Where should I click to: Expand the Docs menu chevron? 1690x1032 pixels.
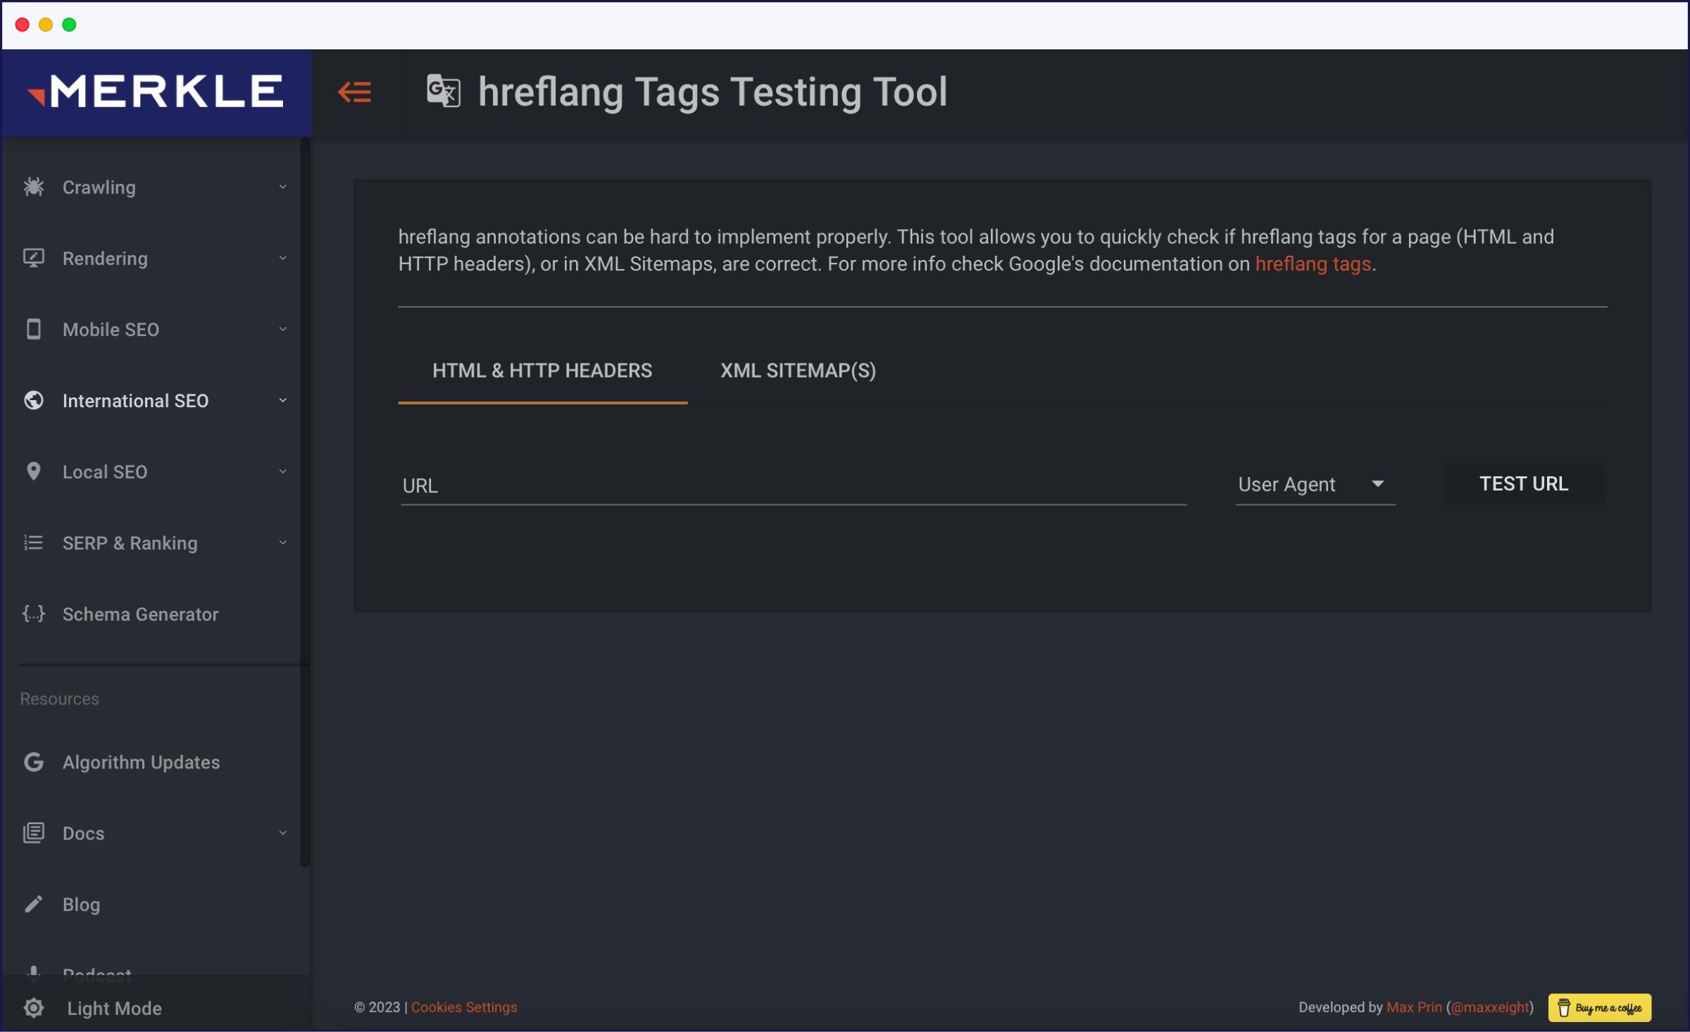coord(282,833)
